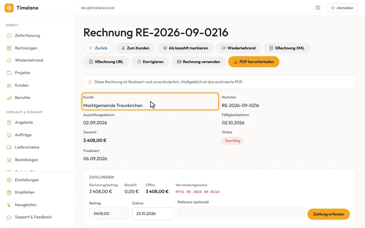Open Rechnungen icon in sidebar

click(9, 48)
